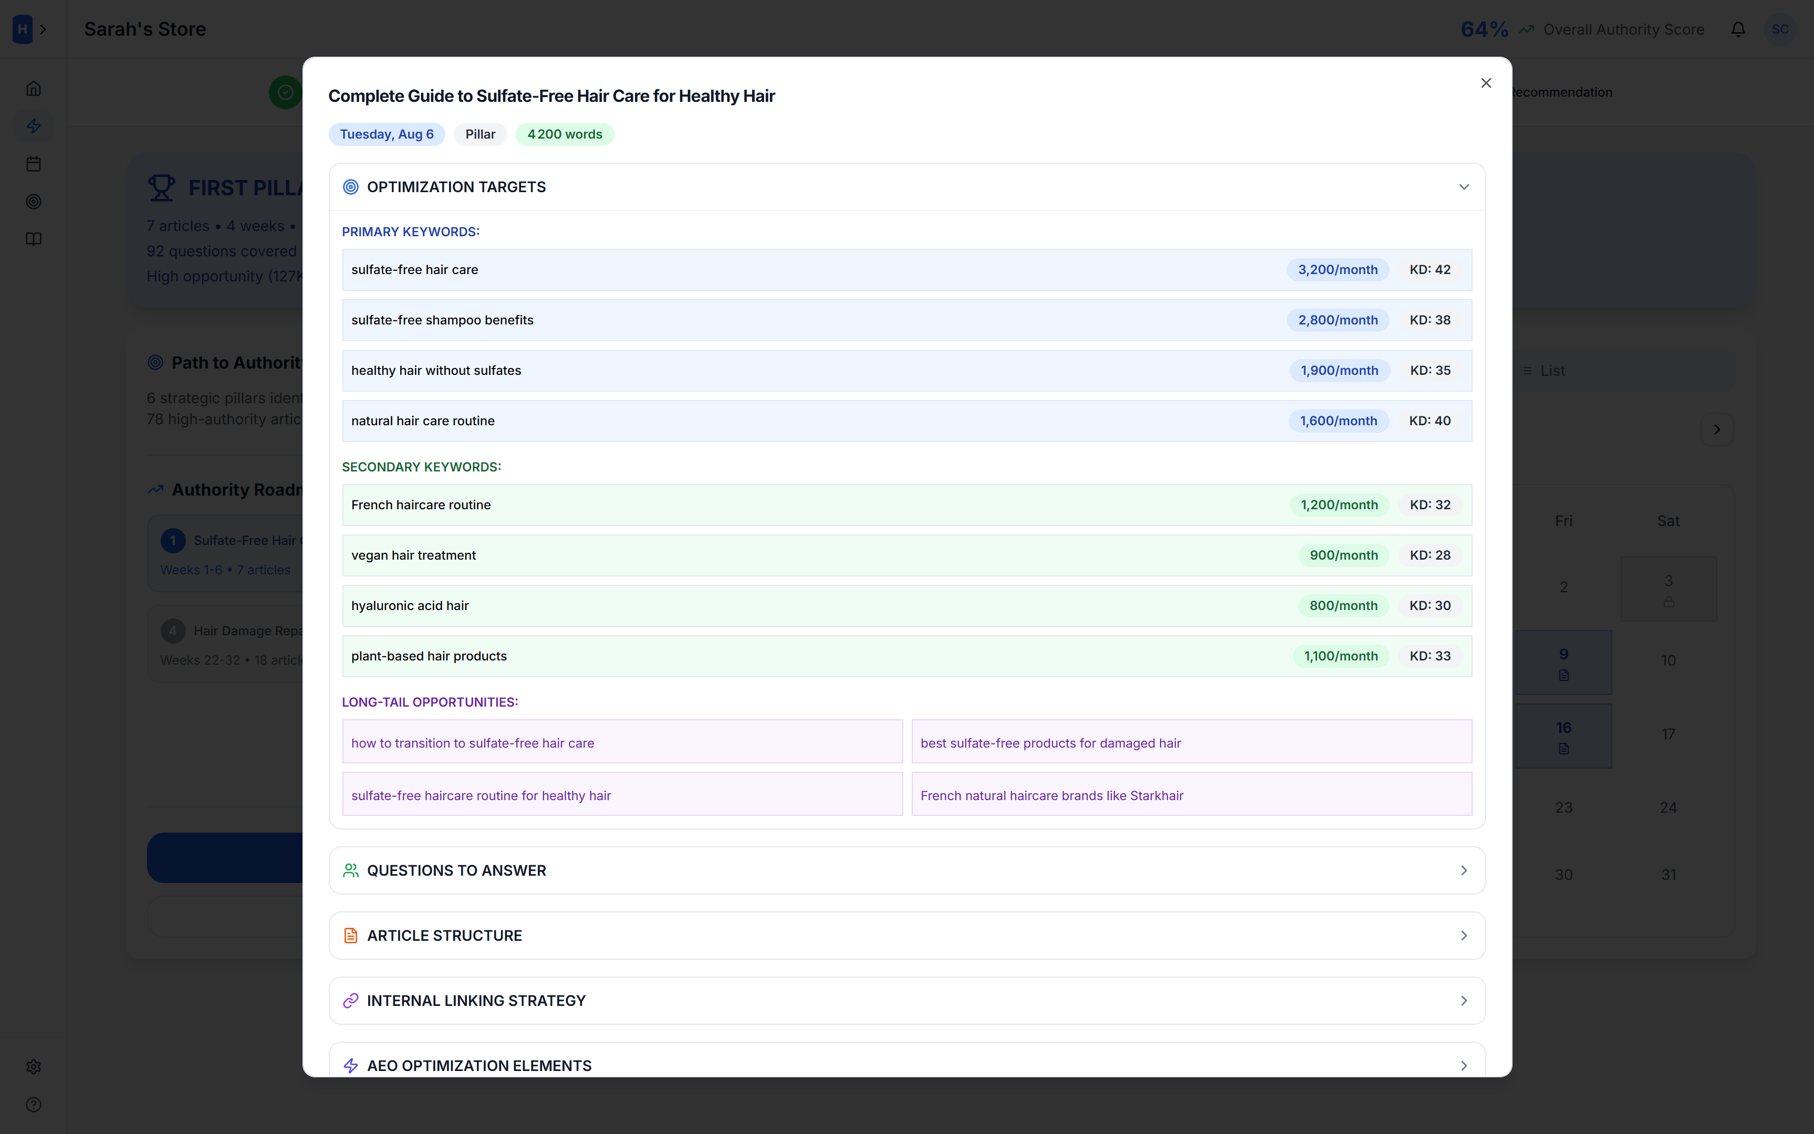
Task: Click the KD: 35 difficulty badge
Action: (x=1430, y=371)
